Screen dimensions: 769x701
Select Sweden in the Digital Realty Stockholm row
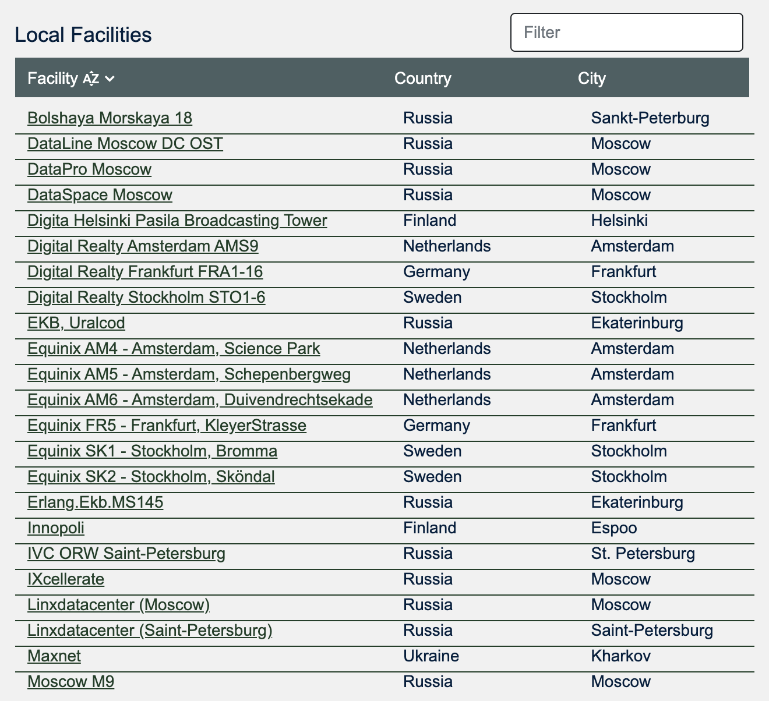(x=432, y=298)
